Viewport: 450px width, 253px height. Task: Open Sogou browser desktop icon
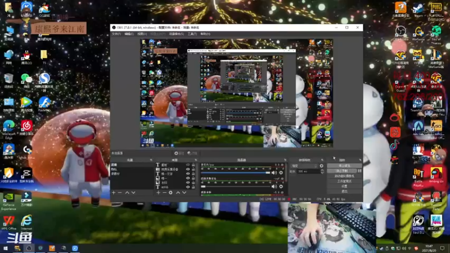(x=44, y=82)
